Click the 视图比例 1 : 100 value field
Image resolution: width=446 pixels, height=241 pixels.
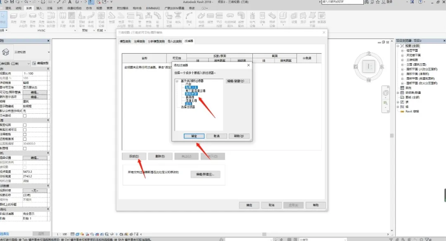[35, 74]
